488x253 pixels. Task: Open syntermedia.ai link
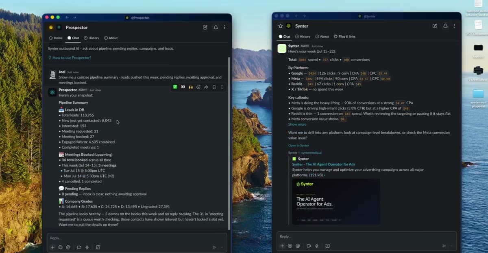[x=311, y=153]
